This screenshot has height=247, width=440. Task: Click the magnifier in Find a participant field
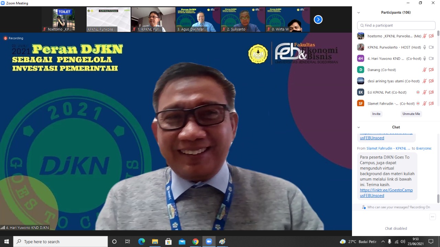tap(362, 25)
